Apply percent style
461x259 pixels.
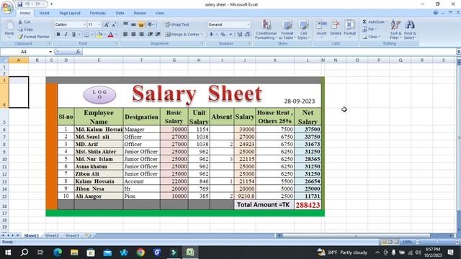coord(223,35)
